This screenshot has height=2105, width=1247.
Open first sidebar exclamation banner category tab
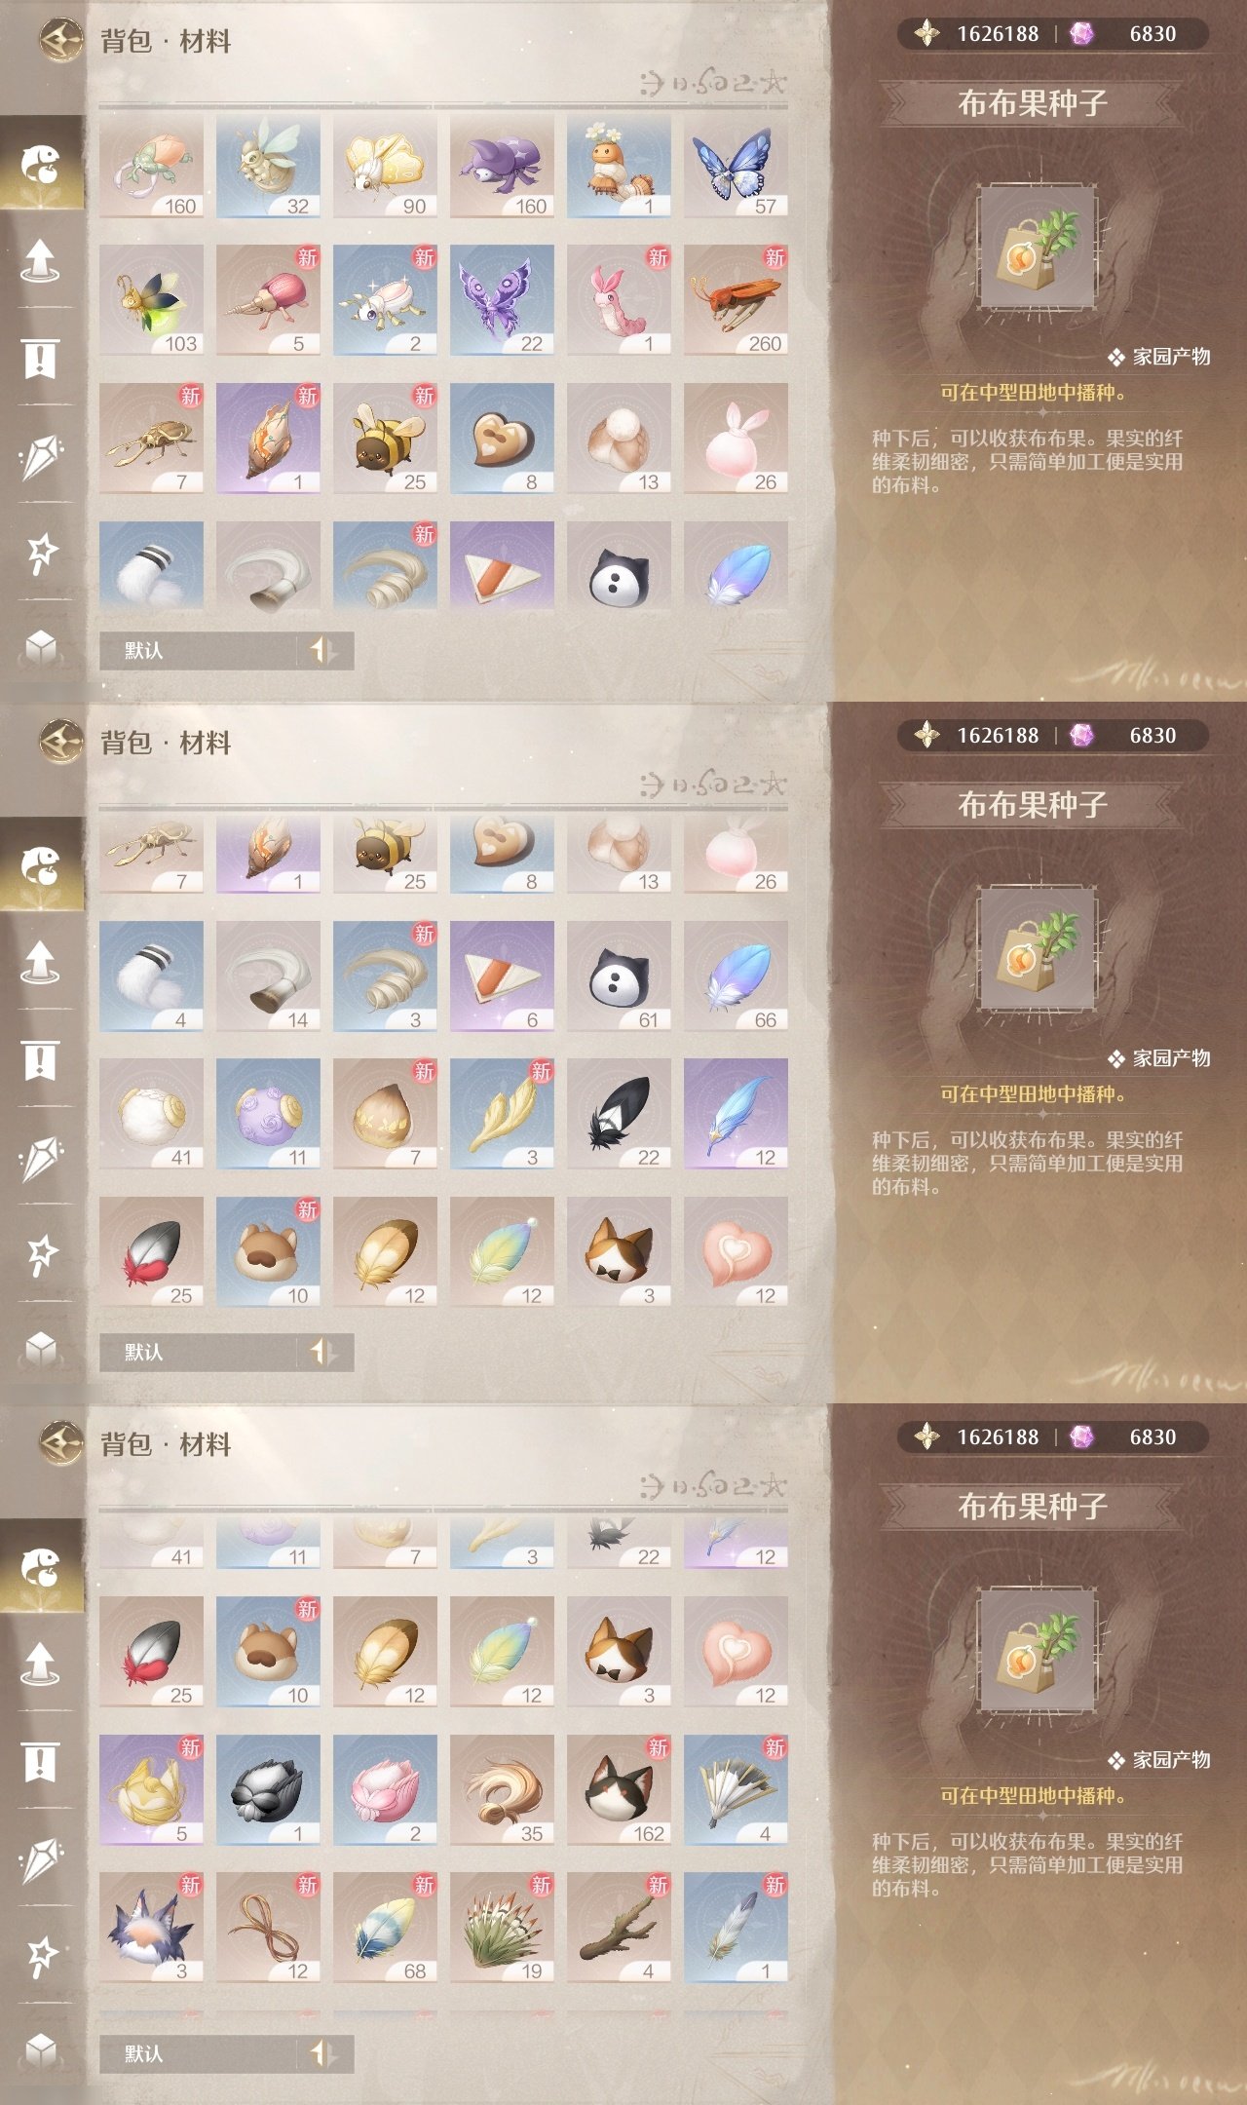40,359
